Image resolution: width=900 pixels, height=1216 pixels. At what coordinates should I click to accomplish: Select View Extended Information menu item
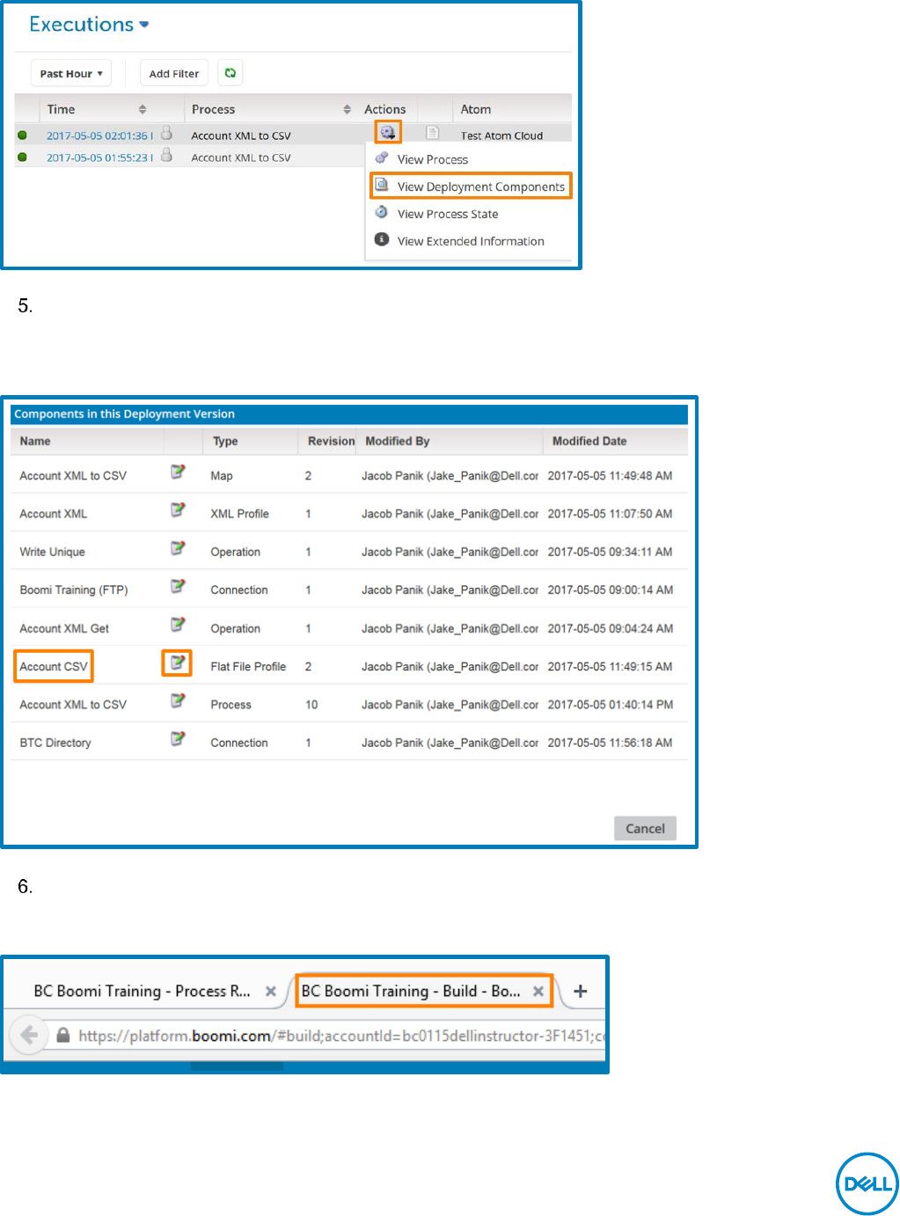pos(470,241)
